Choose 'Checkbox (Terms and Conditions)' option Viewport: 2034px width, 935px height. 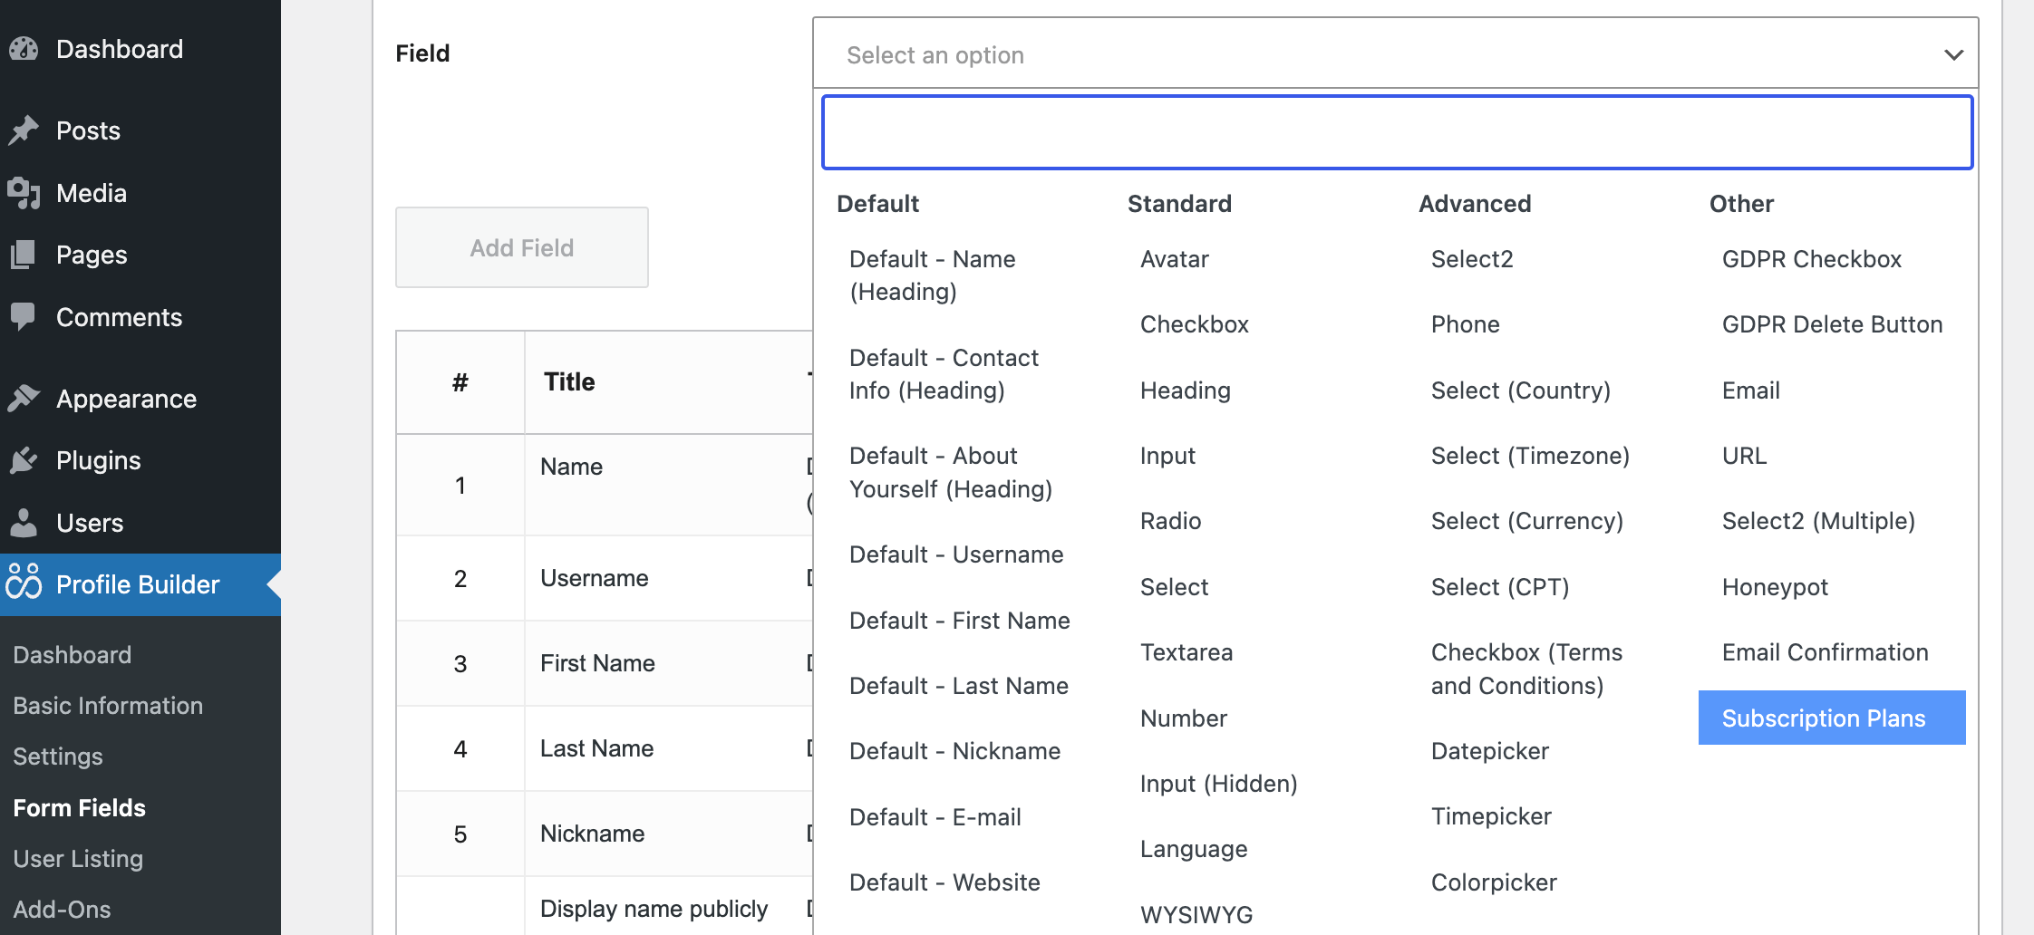pyautogui.click(x=1527, y=669)
